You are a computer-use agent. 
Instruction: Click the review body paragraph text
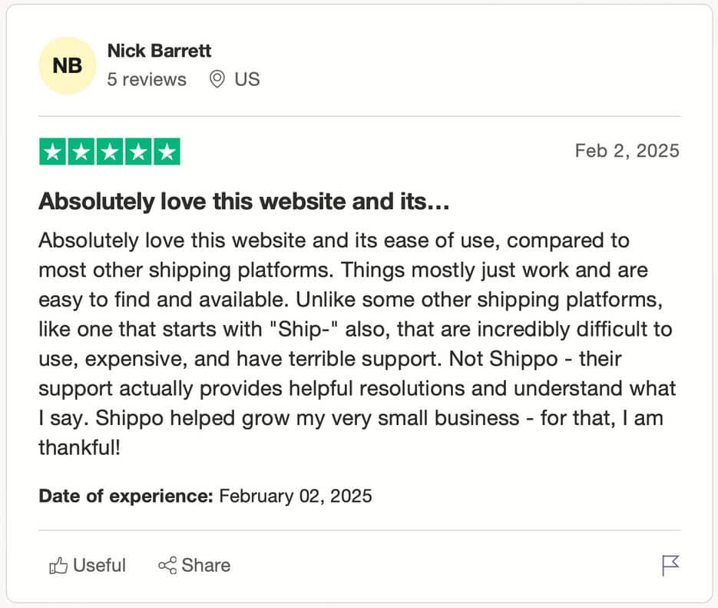point(357,344)
